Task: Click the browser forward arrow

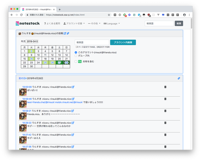Action: pyautogui.click(x=16, y=15)
